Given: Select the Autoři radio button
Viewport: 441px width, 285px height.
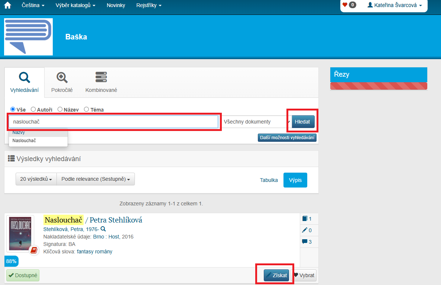Looking at the screenshot, I should [33, 109].
